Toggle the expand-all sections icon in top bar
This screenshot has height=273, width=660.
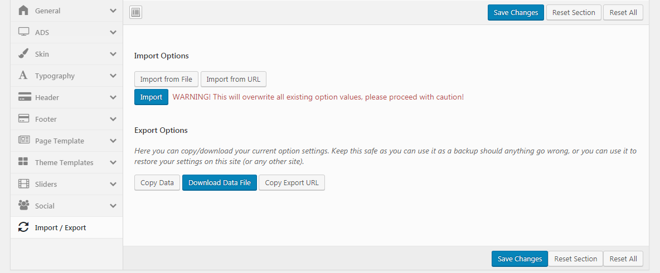[x=136, y=12]
